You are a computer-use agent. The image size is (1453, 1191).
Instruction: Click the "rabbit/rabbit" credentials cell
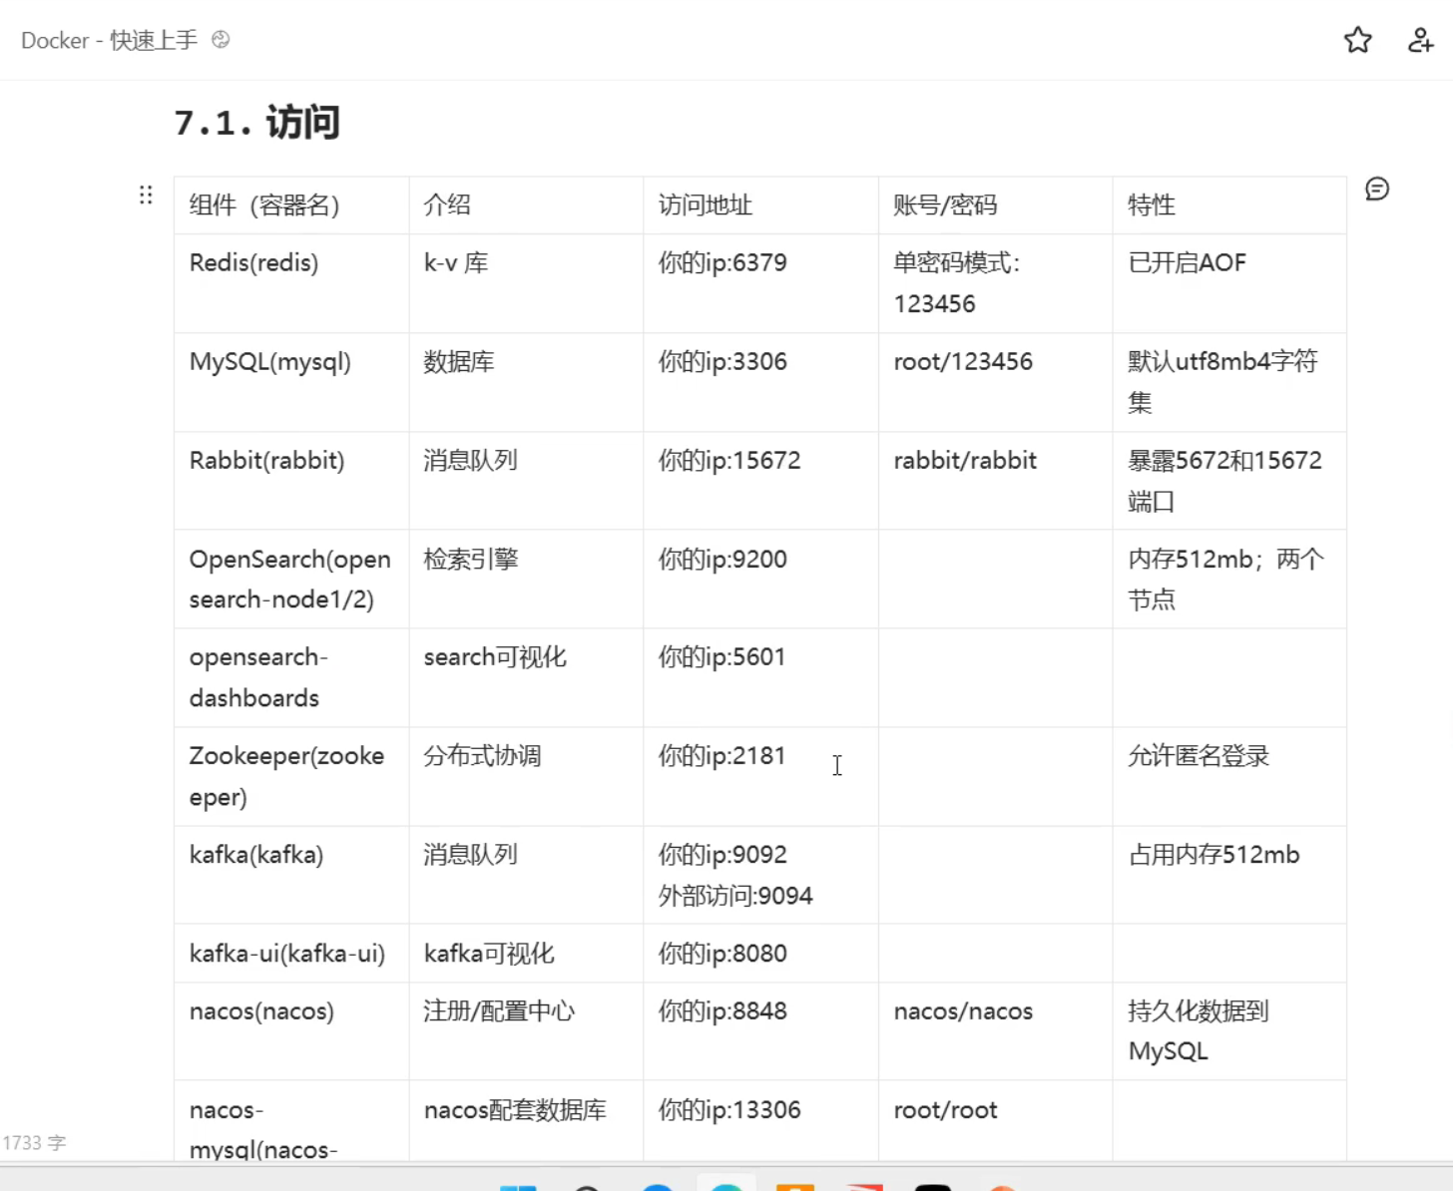tap(995, 481)
